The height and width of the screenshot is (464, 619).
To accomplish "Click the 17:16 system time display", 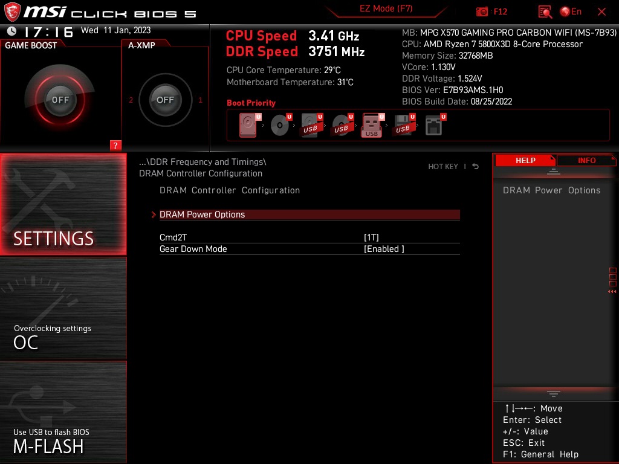I will [x=48, y=31].
